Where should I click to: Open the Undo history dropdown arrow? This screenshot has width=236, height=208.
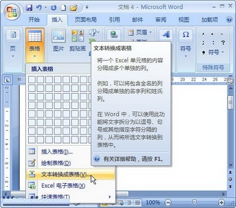[x=45, y=7]
